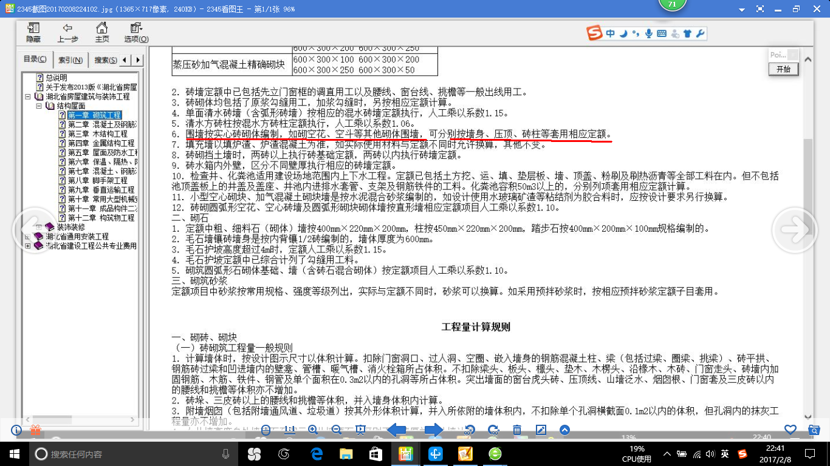Expand the 湖北省通用安装工程 tree node
The height and width of the screenshot is (466, 830).
coord(28,236)
